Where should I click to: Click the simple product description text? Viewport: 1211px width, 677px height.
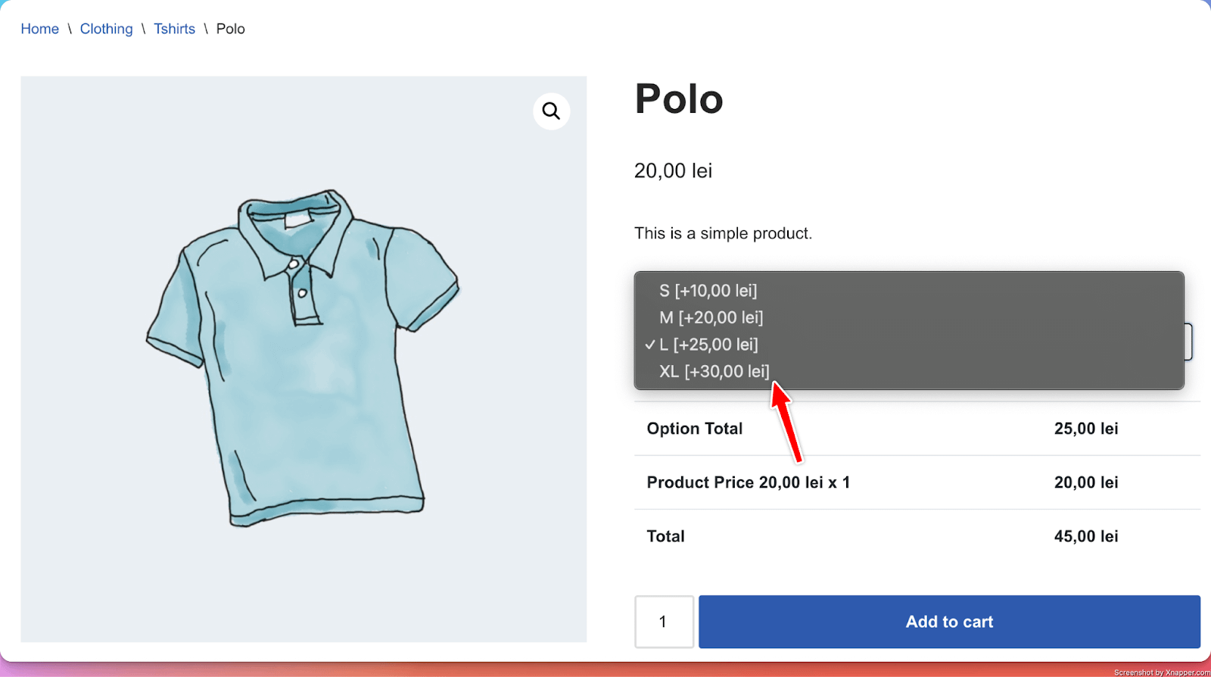[x=723, y=233]
